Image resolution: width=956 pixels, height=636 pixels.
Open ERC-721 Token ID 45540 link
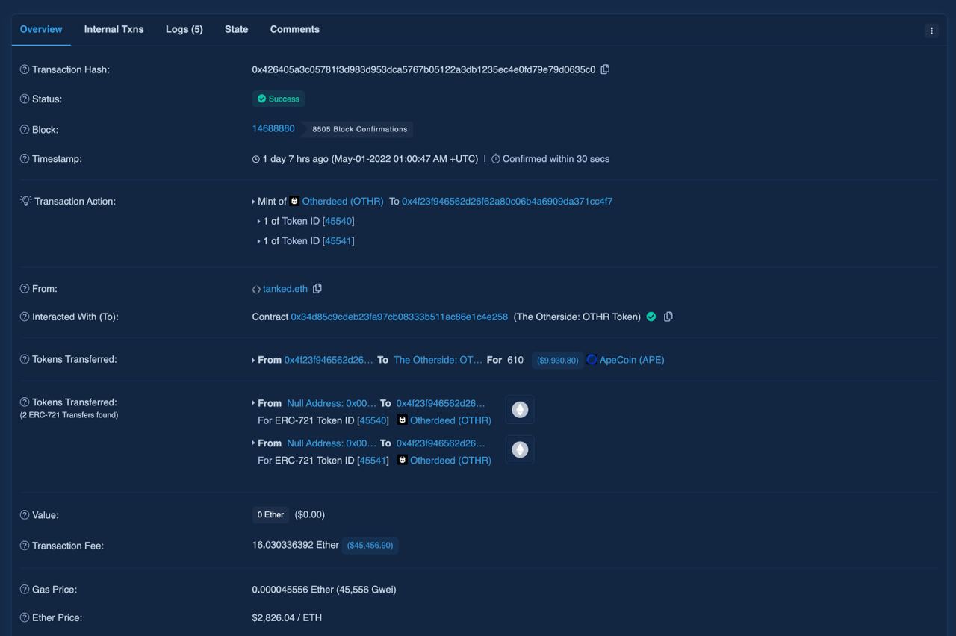pyautogui.click(x=373, y=420)
